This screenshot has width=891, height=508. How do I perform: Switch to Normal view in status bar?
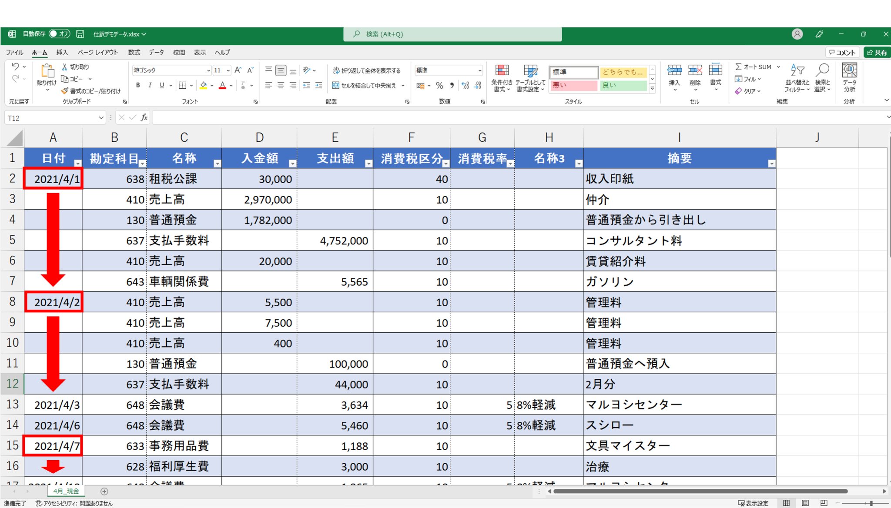click(786, 503)
